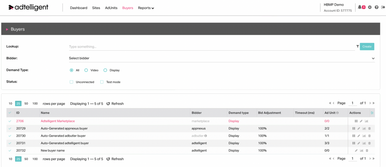Image resolution: width=386 pixels, height=167 pixels.
Task: Toggle the check mark for row 20732
Action: coord(10,150)
